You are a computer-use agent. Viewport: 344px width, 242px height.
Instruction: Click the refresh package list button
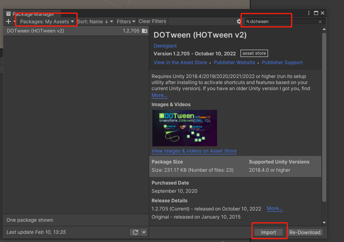[x=135, y=232]
